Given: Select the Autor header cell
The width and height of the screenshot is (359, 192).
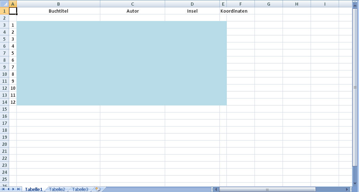Looking at the screenshot, I should coord(133,11).
